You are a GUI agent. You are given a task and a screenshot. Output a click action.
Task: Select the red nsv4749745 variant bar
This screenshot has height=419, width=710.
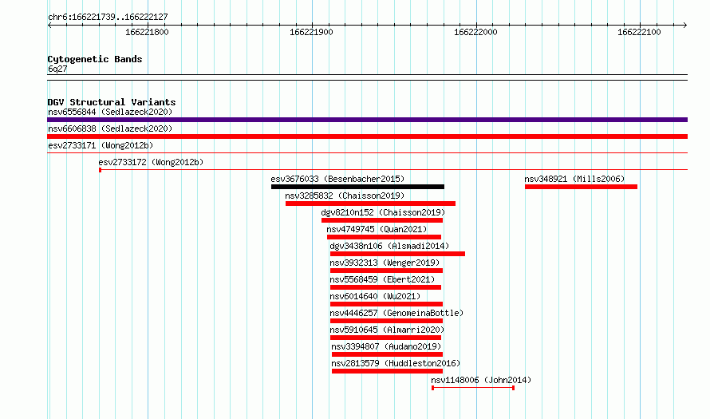[384, 237]
